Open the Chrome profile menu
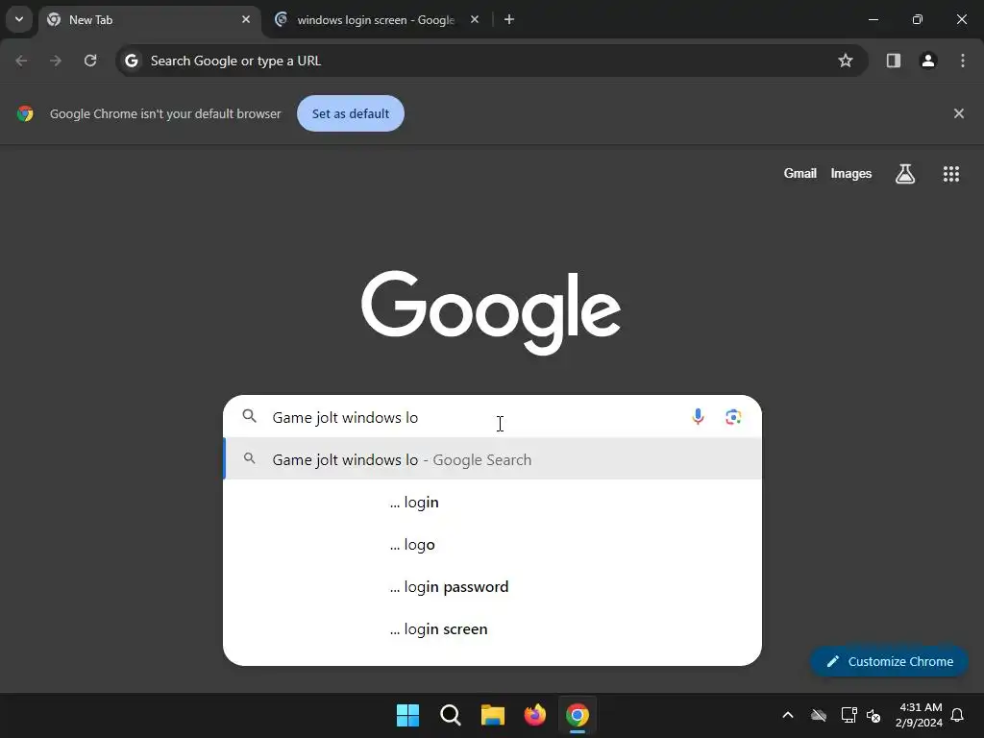 pos(928,61)
